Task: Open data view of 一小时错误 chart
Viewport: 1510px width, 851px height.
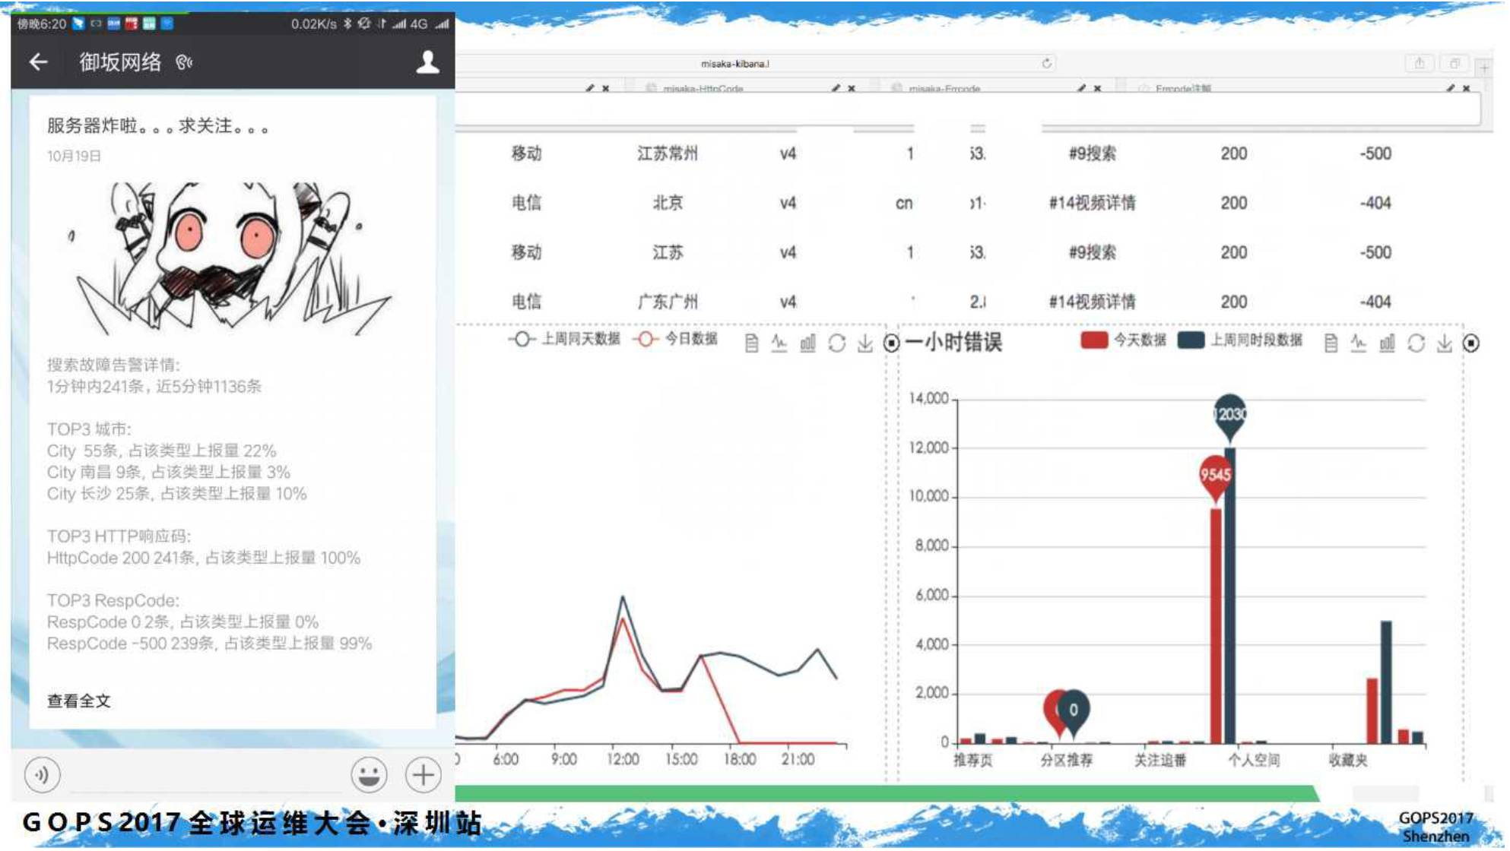Action: tap(1331, 343)
